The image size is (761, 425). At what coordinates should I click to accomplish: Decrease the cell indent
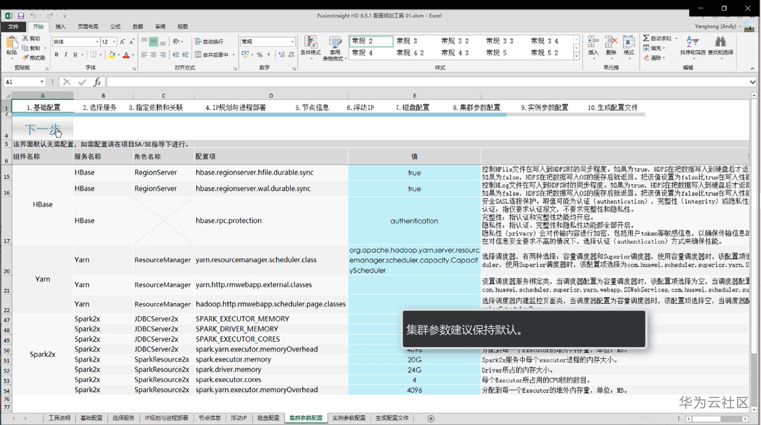pos(176,54)
